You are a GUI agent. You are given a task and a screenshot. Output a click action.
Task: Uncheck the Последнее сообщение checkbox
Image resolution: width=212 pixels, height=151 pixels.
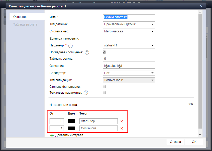[104, 52]
